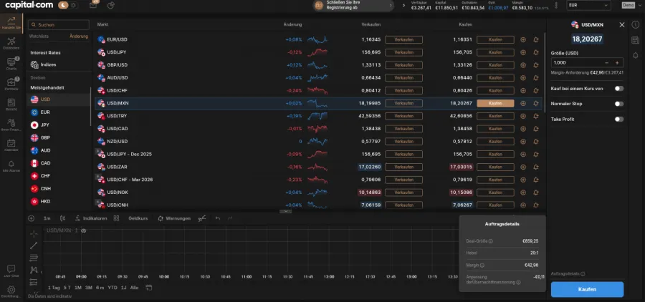The height and width of the screenshot is (302, 645).
Task: Click the compare chart lines icon
Action: 201,218
